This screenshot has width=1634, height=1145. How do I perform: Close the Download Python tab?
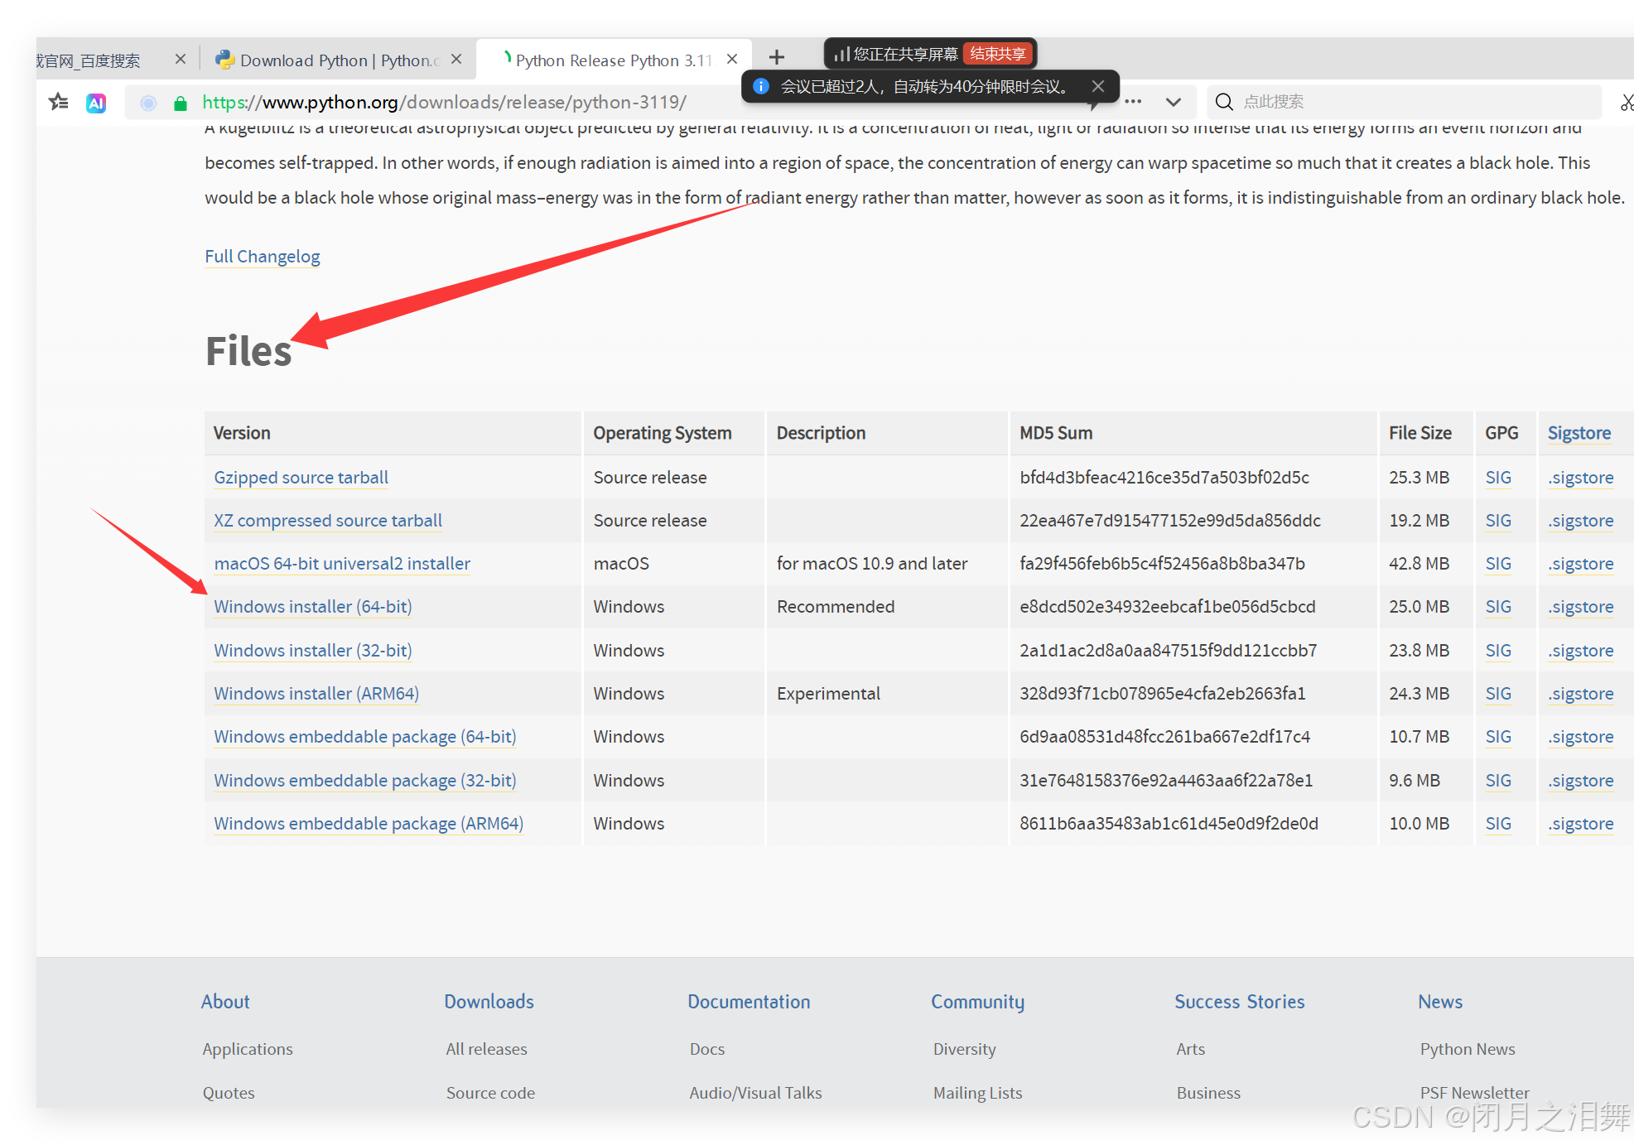coord(456,60)
